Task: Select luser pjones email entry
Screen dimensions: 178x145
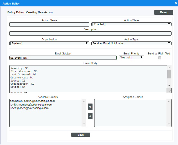Action: 29,108
